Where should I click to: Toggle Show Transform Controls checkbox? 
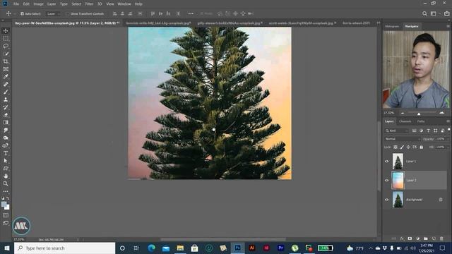[68, 13]
